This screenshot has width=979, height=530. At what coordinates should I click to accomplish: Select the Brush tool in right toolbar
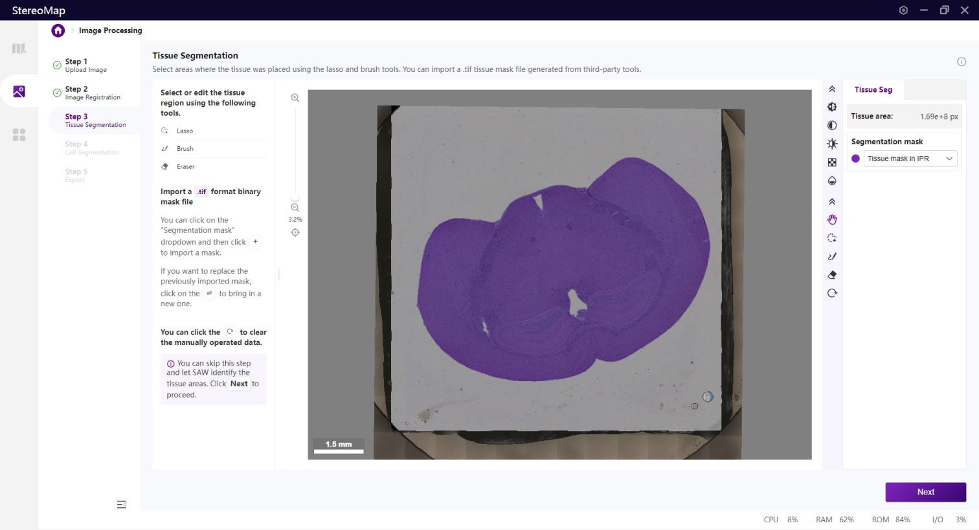click(x=832, y=256)
